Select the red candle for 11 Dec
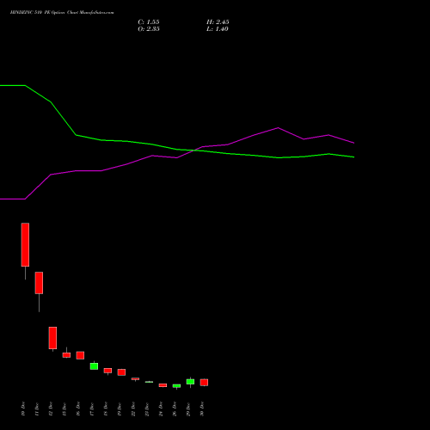430x430 pixels. coord(39,283)
